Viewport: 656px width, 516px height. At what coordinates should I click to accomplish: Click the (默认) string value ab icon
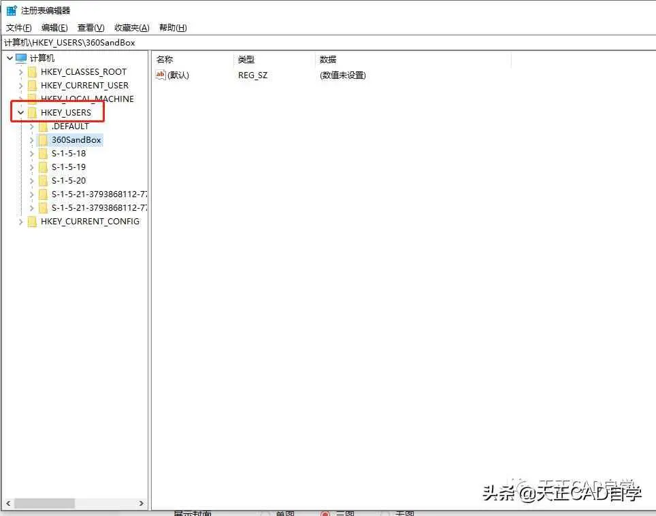coord(161,75)
